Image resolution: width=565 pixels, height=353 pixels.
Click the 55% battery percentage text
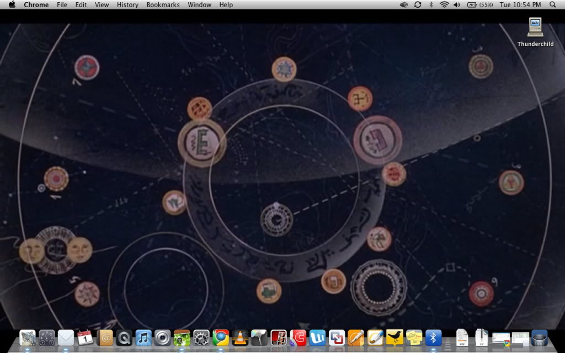(x=486, y=4)
